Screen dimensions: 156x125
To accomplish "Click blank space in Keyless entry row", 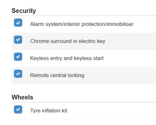I will click(x=130, y=58).
